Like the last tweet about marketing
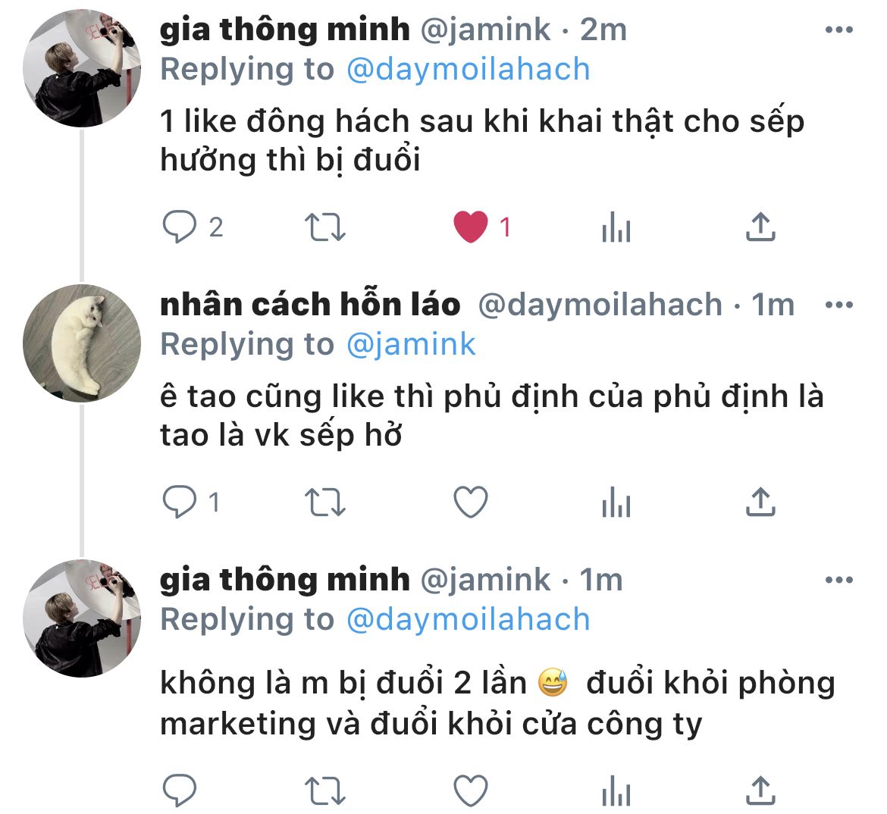 point(471,791)
